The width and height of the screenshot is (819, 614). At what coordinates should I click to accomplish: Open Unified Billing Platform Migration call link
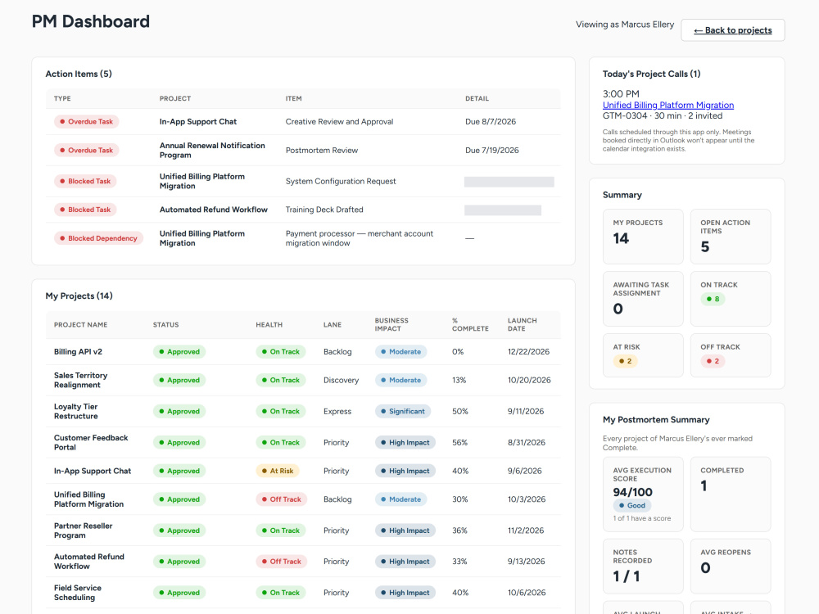tap(668, 105)
